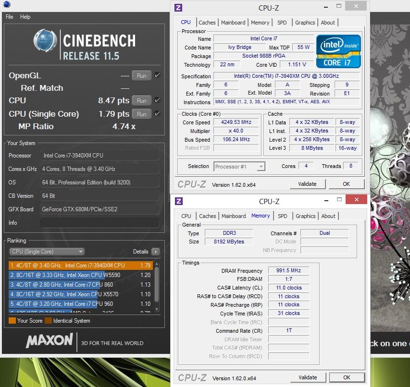Switch to SPD tab in top CPU-Z window
Screen dimensions: 410x387
282,23
